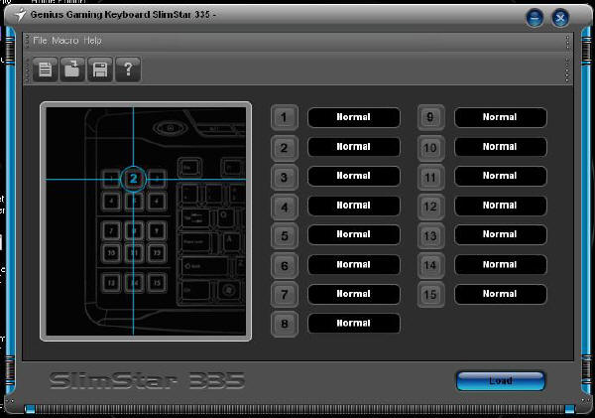
Task: Click the Save floppy disk icon
Action: [x=99, y=70]
